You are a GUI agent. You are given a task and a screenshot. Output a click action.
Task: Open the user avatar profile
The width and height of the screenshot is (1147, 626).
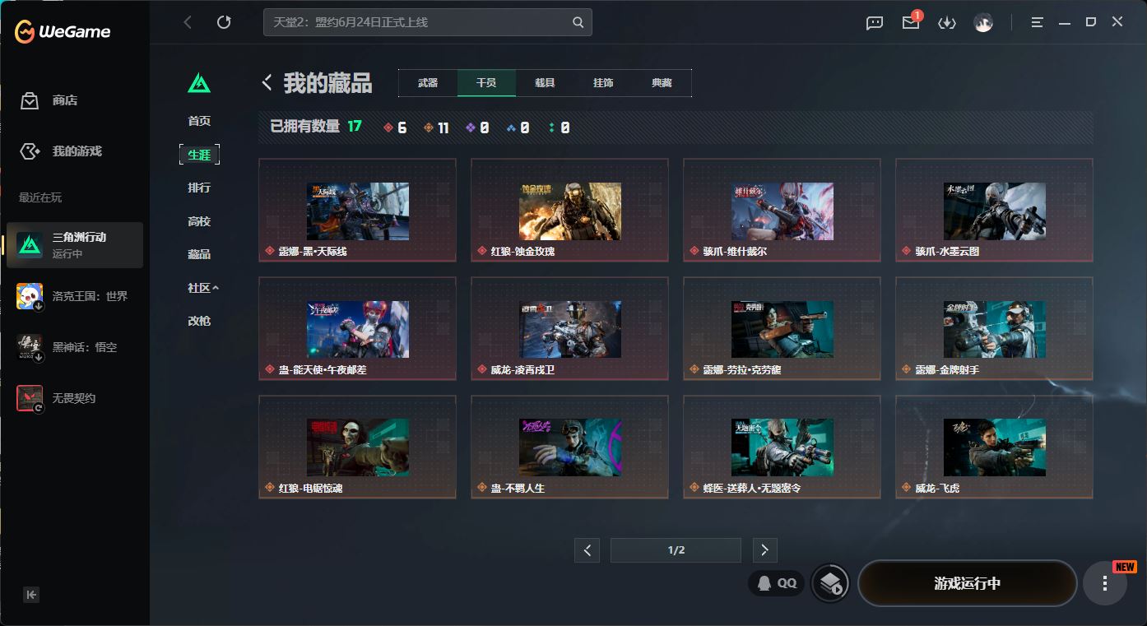[x=983, y=23]
